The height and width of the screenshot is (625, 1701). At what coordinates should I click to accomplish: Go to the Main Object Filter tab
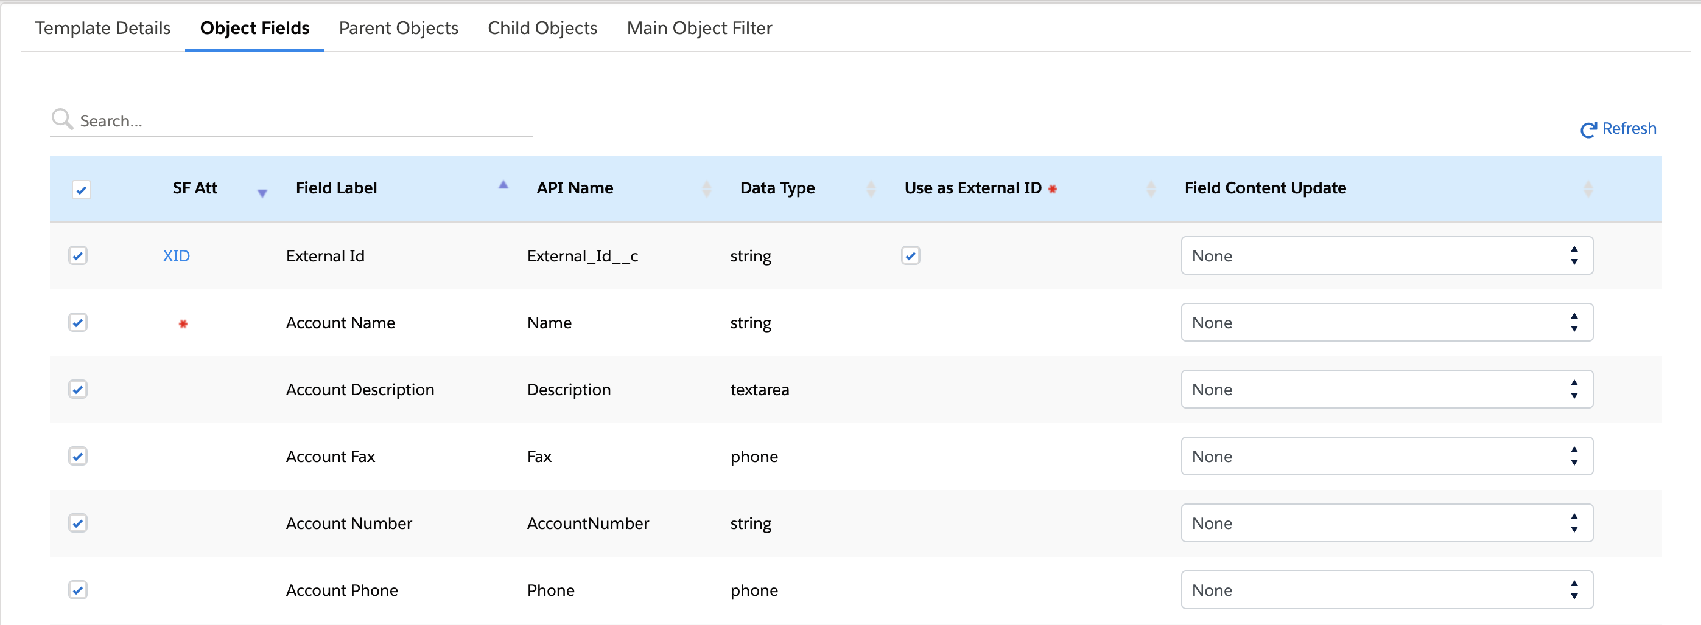pos(700,29)
